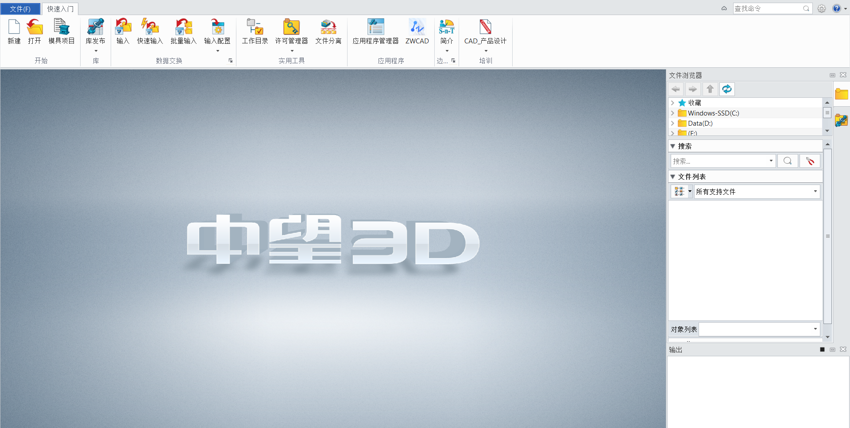The image size is (850, 428).
Task: Run the file browser search magnifier button
Action: click(788, 161)
